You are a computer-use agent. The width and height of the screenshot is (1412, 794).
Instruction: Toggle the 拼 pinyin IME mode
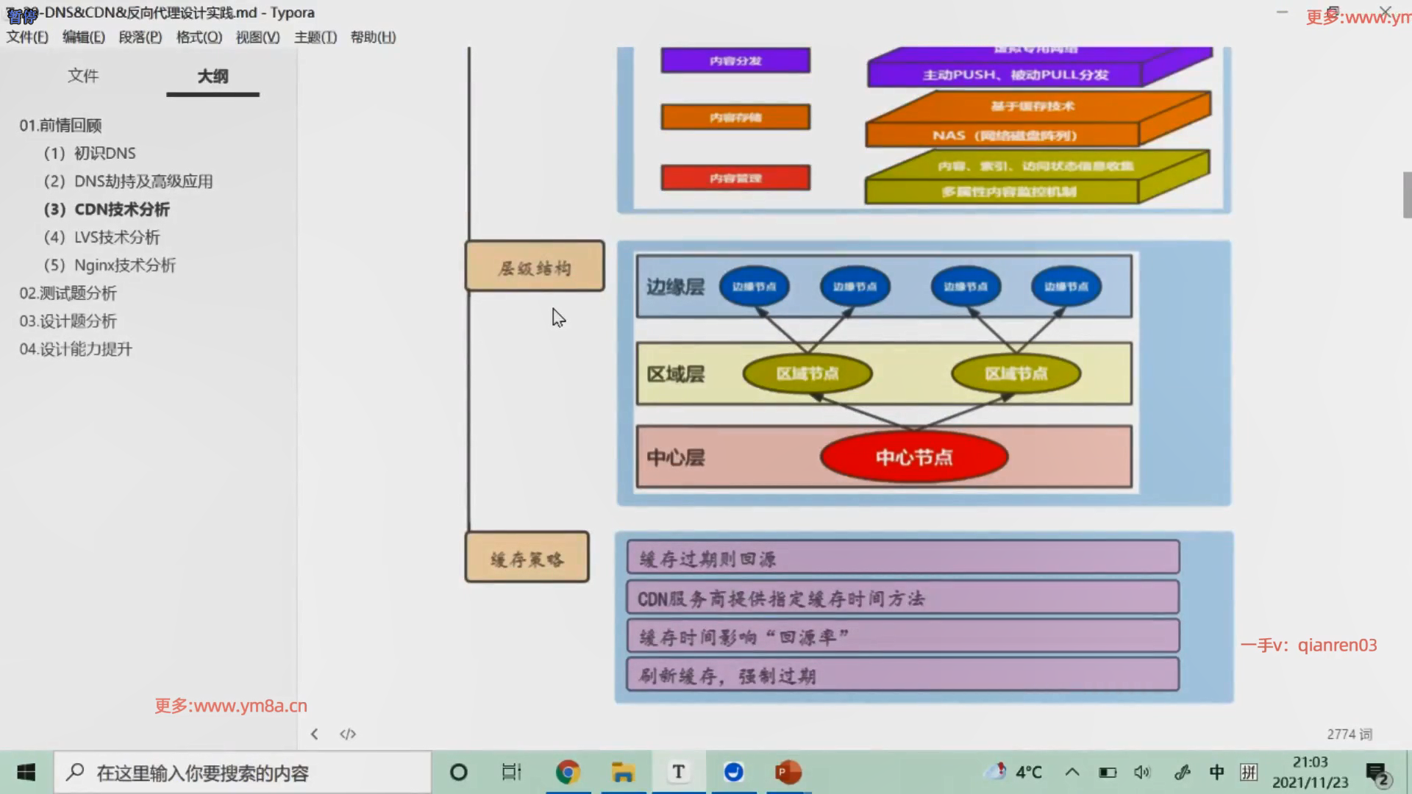pos(1249,772)
